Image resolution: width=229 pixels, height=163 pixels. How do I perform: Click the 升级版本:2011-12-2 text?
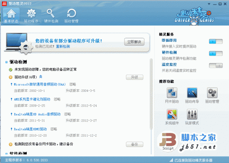coord(81,136)
